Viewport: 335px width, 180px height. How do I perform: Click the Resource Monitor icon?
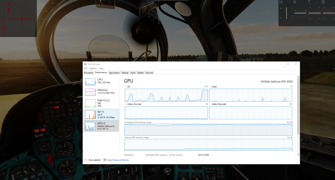[105, 160]
